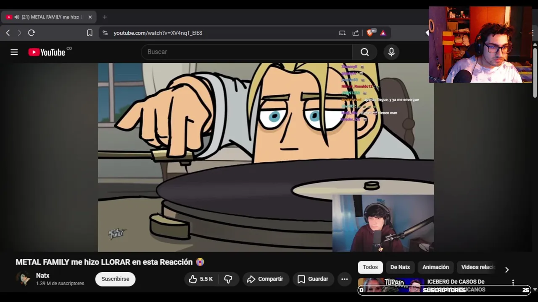The image size is (538, 302).
Task: Close the METAL FAMILY tab
Action: click(x=90, y=17)
